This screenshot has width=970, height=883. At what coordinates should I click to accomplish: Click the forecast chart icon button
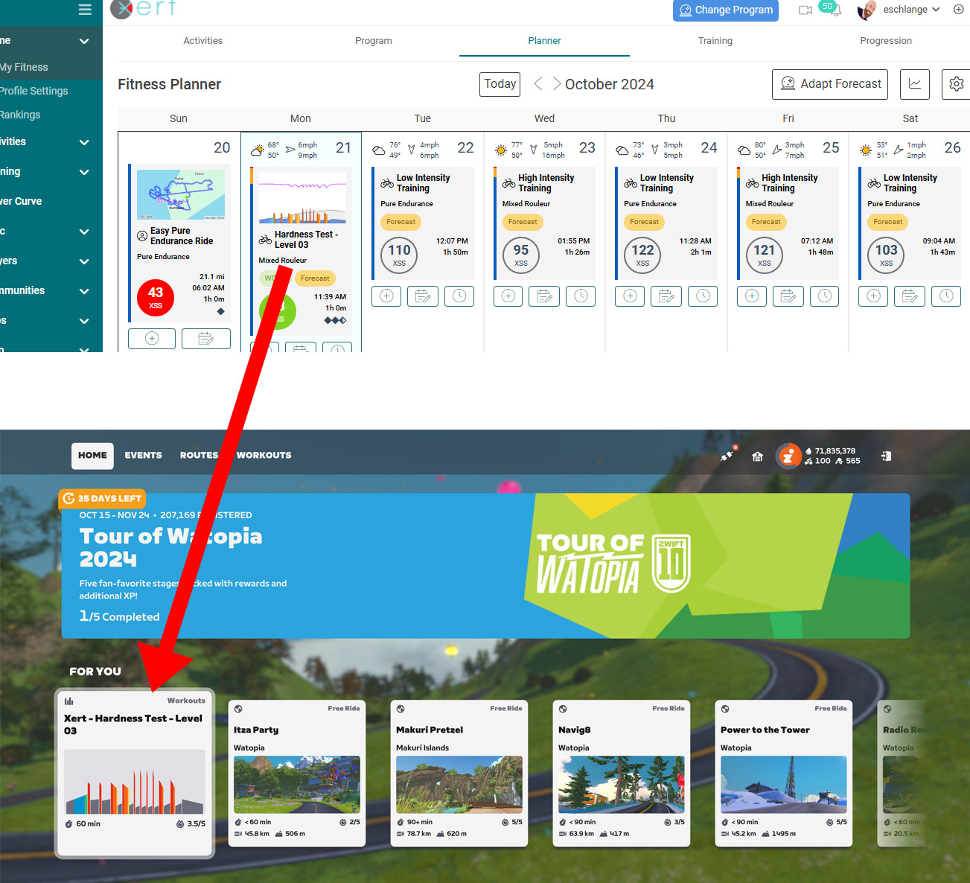914,84
